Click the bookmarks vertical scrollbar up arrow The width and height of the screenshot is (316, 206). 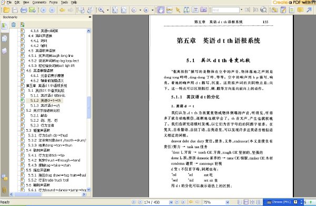(88, 31)
